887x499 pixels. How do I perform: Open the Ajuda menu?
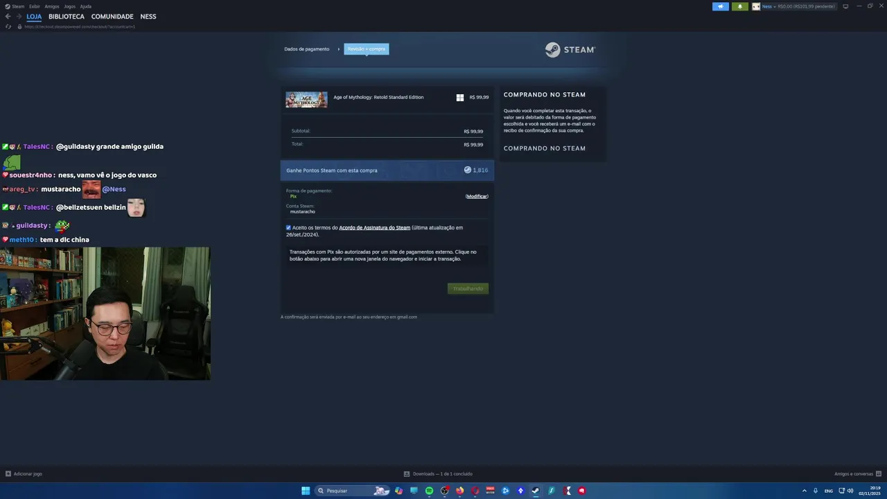pos(86,6)
